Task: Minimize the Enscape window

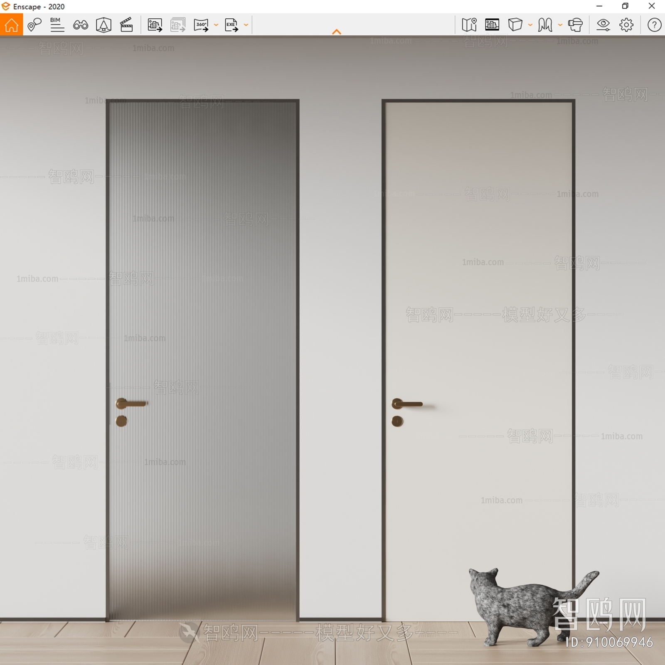Action: [x=599, y=6]
